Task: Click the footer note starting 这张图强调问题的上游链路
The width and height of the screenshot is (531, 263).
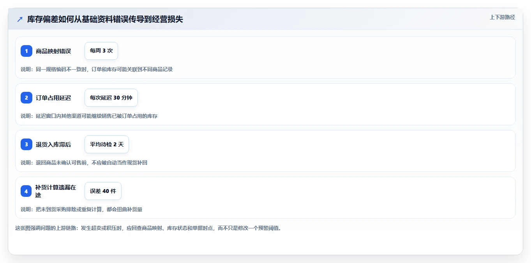Action: click(x=148, y=228)
